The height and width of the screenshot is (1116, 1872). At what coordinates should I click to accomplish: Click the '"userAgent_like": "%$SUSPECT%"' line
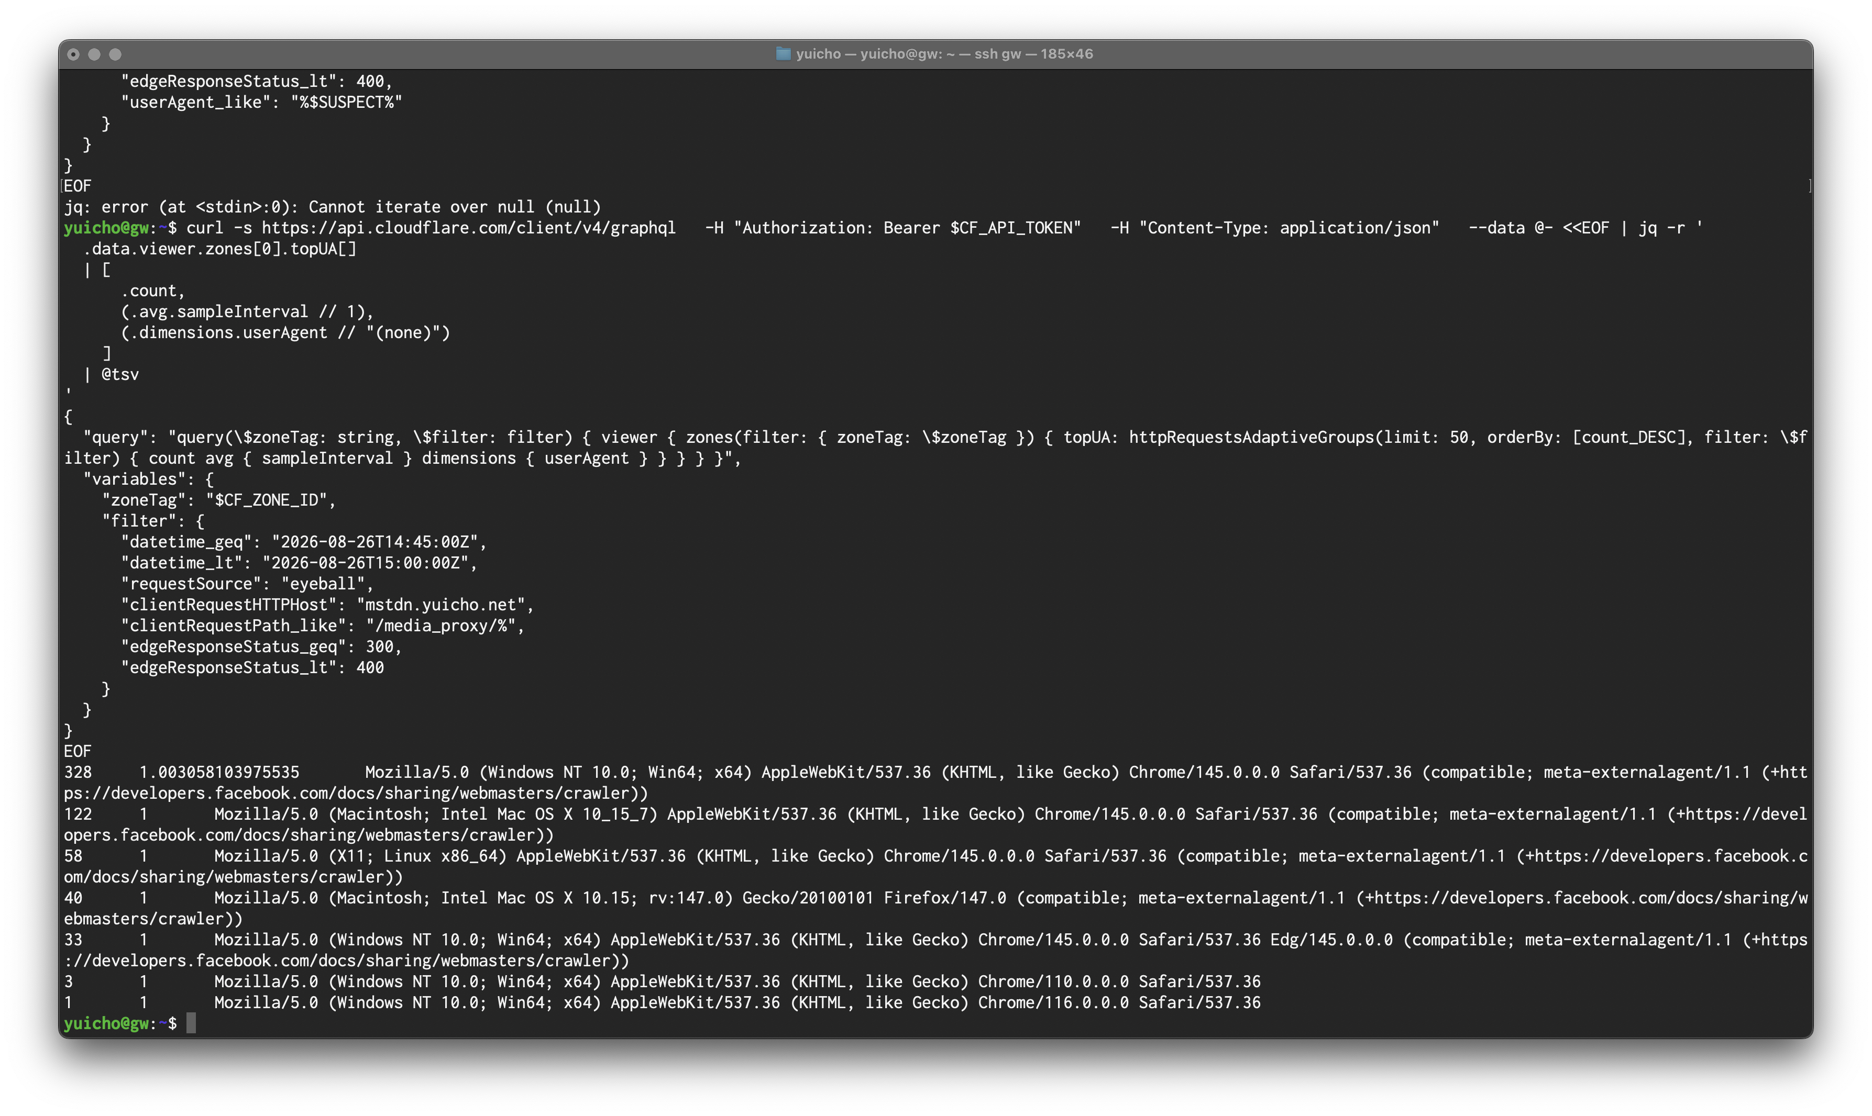tap(261, 102)
